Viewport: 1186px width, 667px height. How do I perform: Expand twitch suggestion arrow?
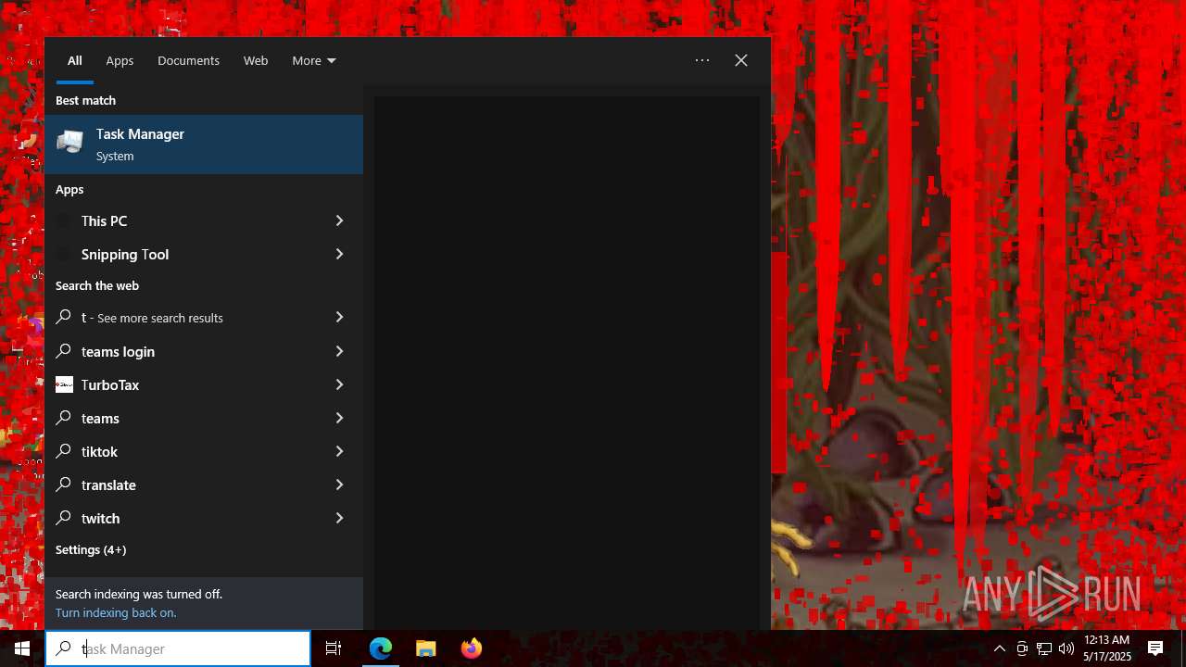(339, 518)
